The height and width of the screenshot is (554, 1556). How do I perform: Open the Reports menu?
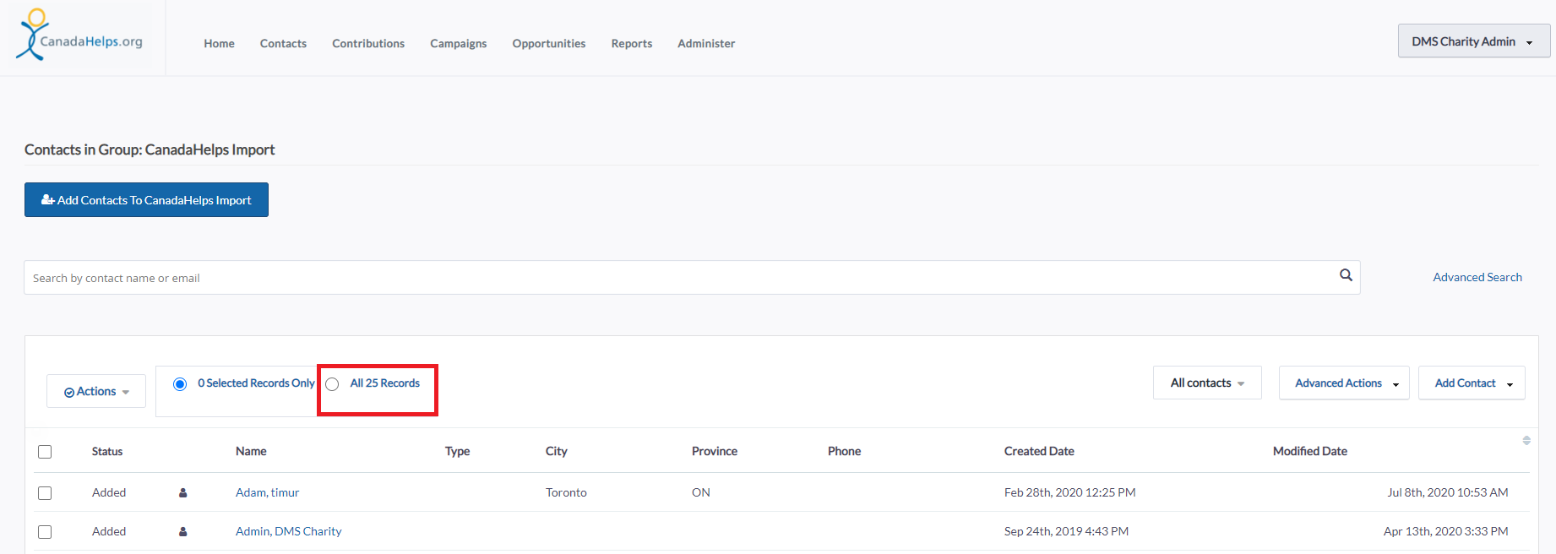[632, 43]
